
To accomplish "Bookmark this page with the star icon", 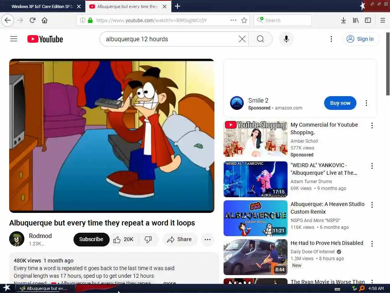I will pyautogui.click(x=244, y=20).
